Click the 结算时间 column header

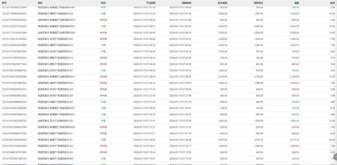(x=177, y=3)
